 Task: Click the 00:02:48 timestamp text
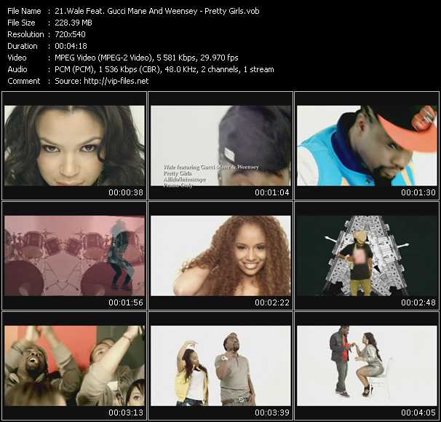(x=418, y=303)
